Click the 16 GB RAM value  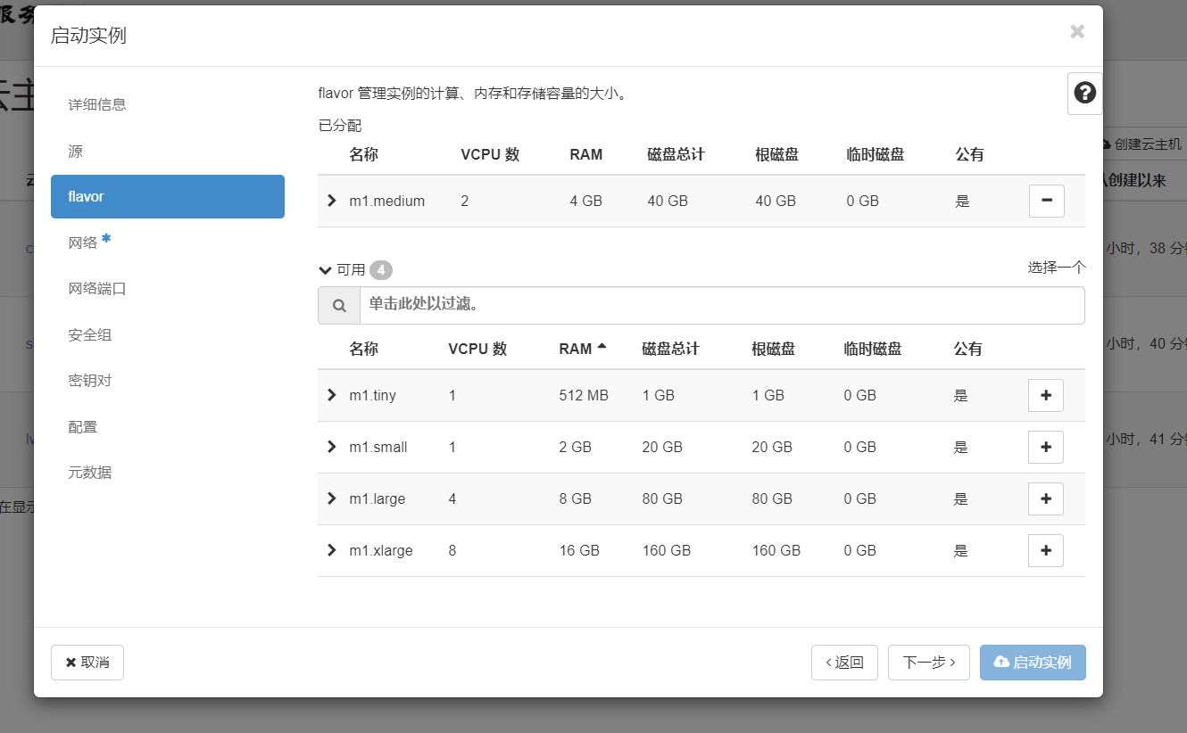pyautogui.click(x=579, y=550)
